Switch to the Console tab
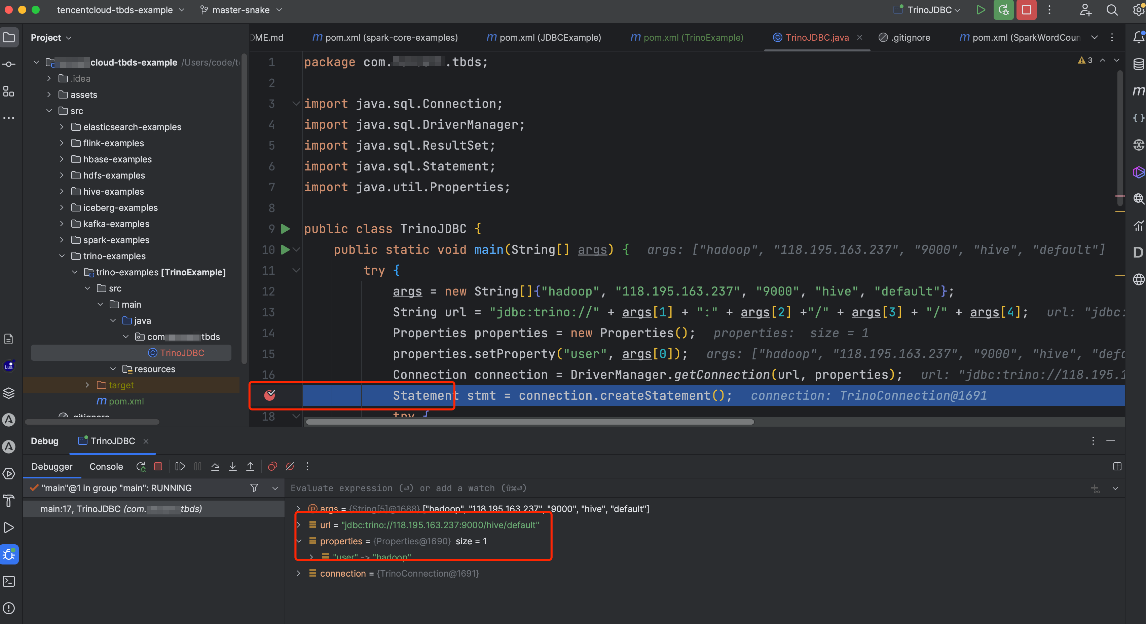This screenshot has height=624, width=1146. [106, 466]
